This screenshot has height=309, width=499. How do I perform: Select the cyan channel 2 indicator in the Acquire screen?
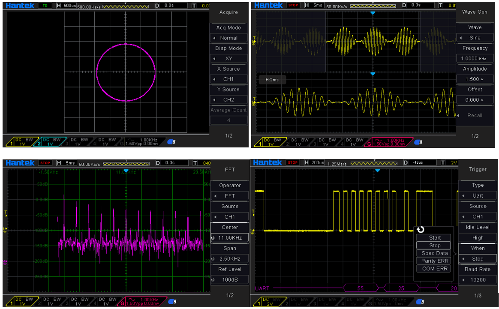coord(51,141)
